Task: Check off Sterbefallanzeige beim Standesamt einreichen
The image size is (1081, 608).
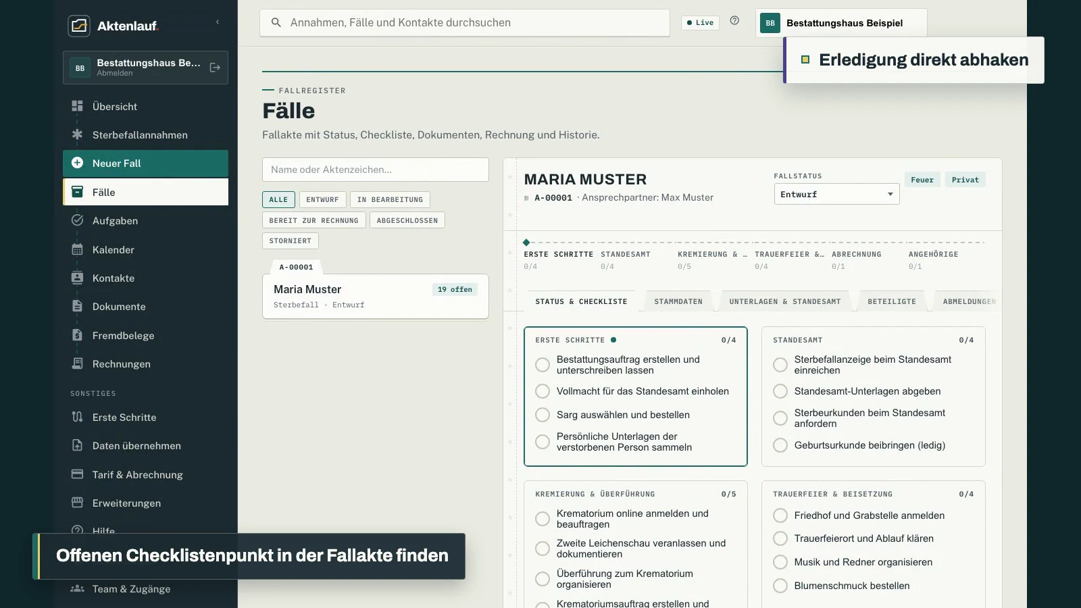Action: click(x=780, y=365)
